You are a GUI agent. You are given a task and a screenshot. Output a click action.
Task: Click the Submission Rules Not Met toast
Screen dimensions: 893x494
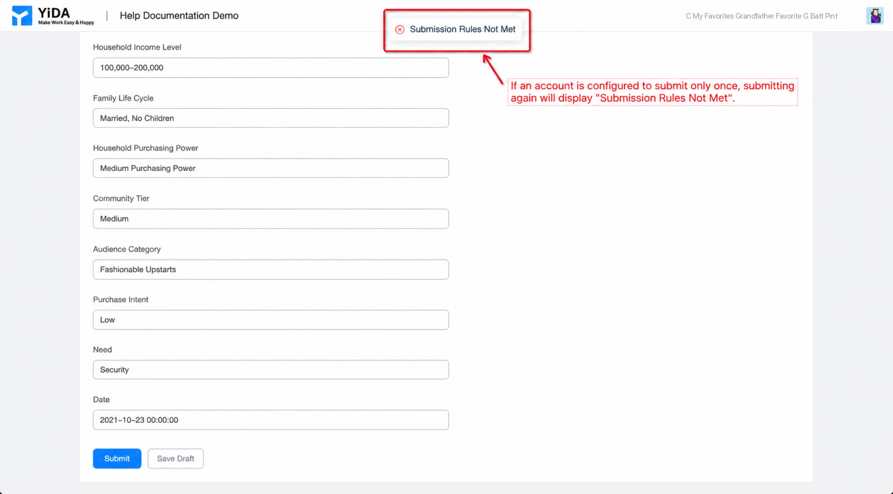coord(455,29)
